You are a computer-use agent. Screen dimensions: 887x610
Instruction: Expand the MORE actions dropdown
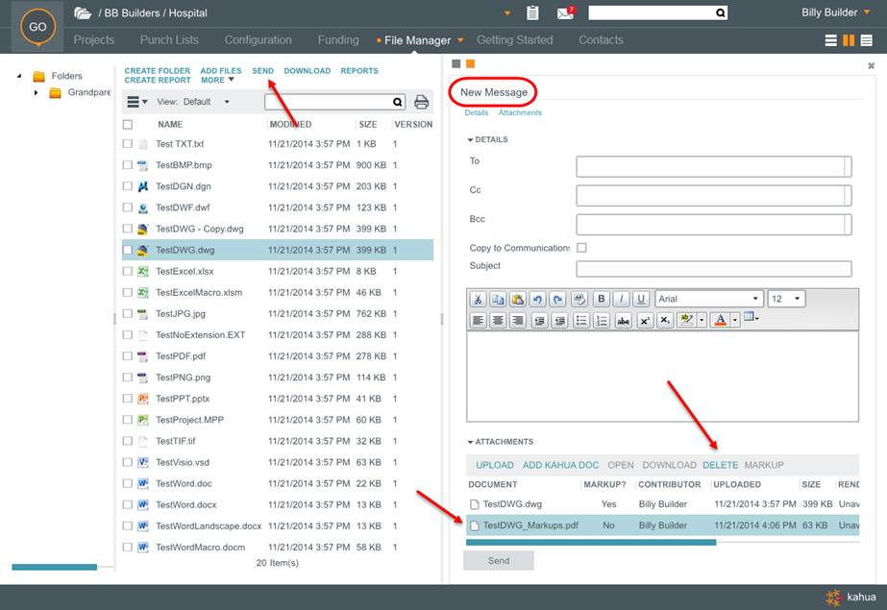click(218, 81)
